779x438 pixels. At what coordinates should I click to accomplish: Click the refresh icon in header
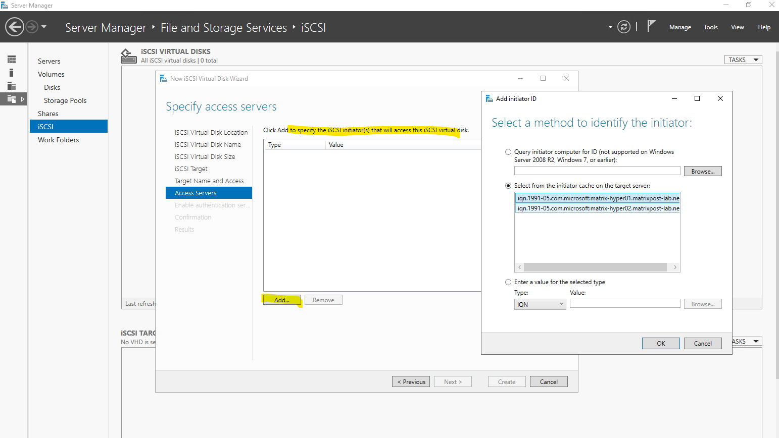[624, 27]
